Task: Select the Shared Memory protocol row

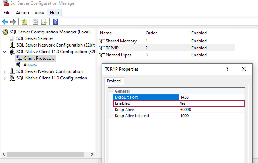Action: click(x=121, y=41)
